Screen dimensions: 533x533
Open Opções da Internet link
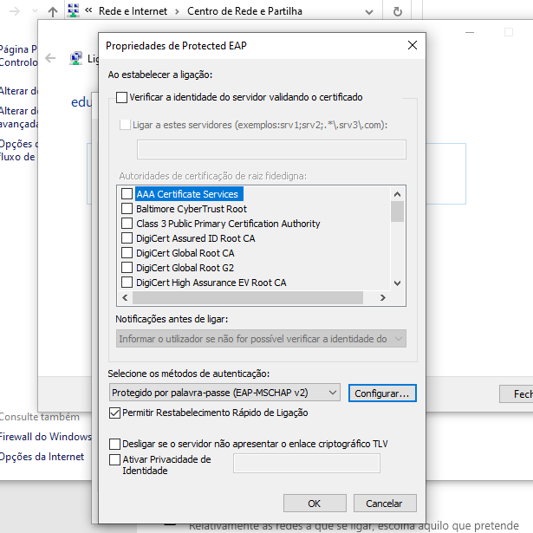[x=42, y=457]
